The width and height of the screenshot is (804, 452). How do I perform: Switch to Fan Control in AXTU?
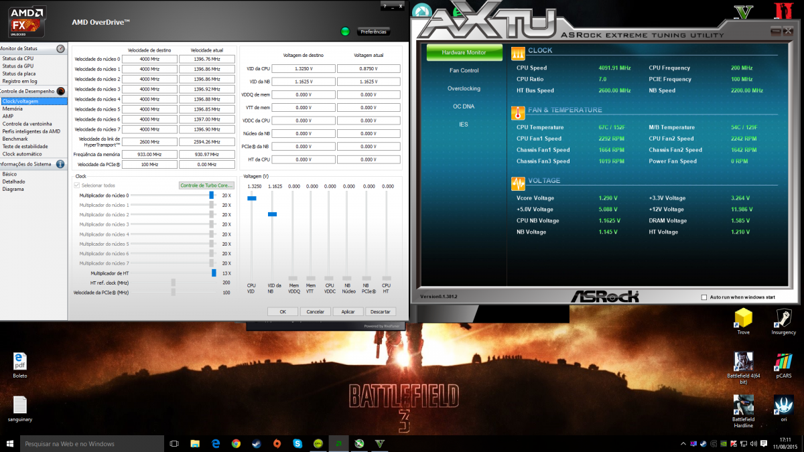coord(464,70)
